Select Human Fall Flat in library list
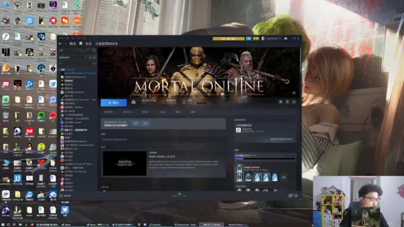 (x=77, y=145)
